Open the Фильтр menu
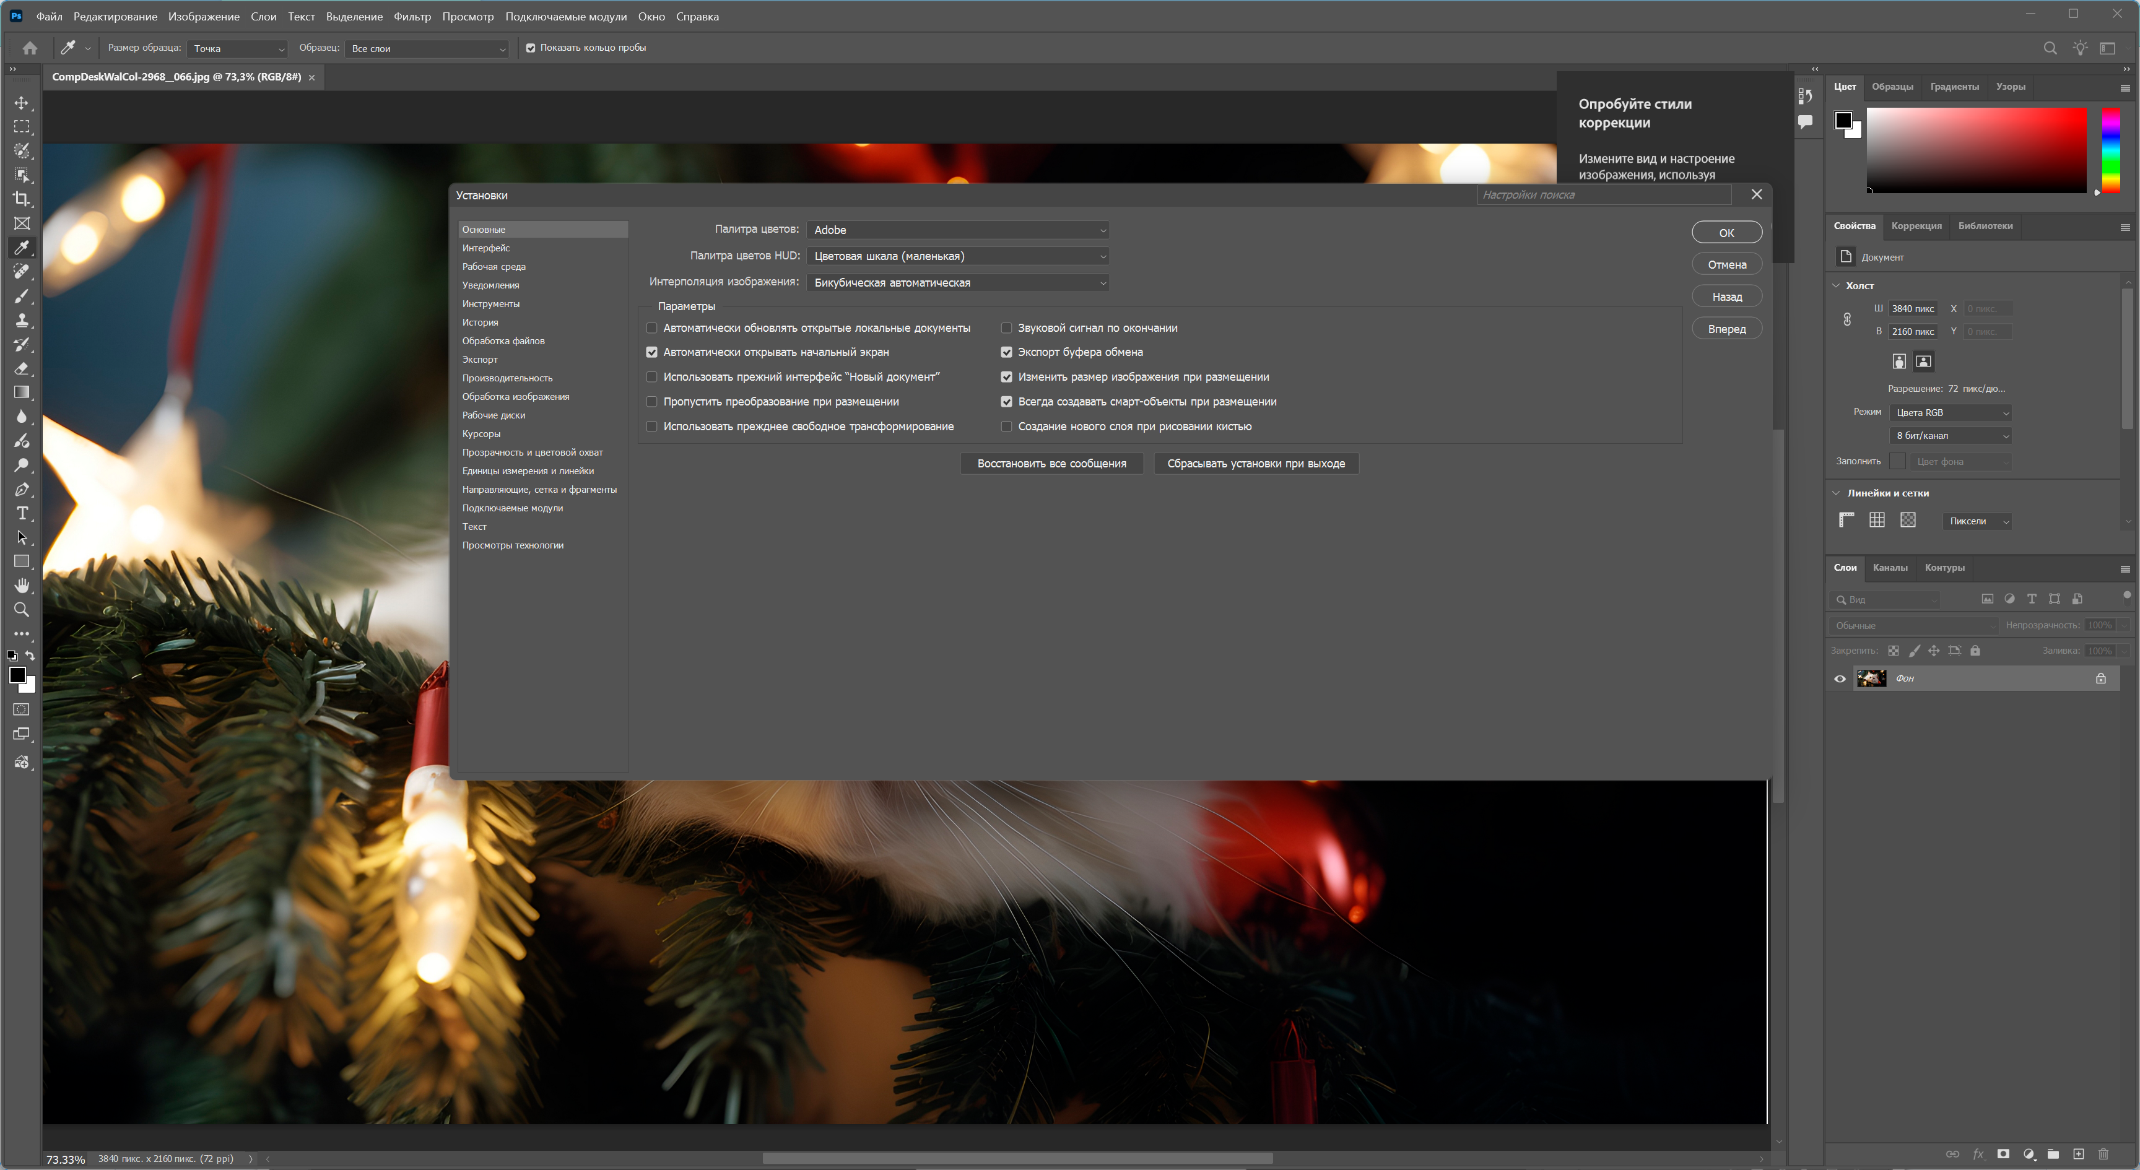 click(x=412, y=17)
